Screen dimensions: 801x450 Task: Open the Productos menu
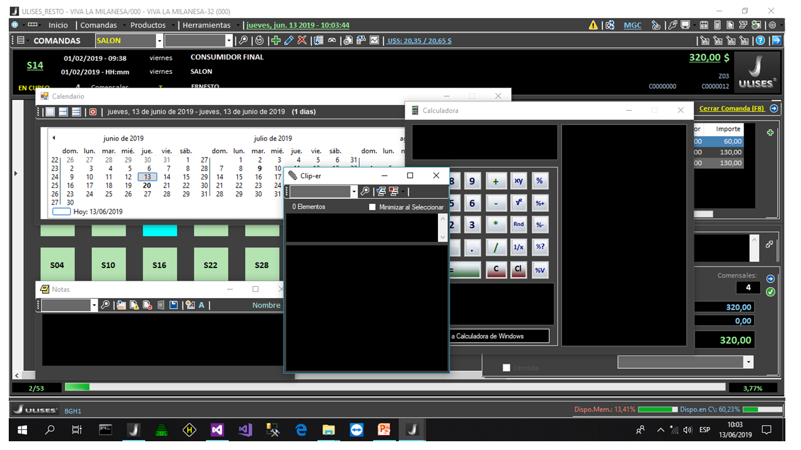(148, 25)
